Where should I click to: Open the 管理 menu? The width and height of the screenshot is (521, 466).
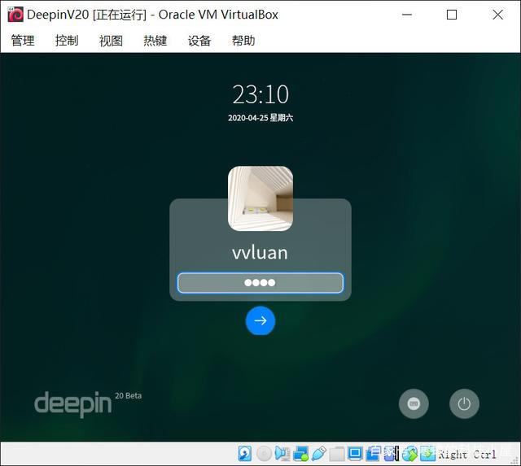point(23,41)
